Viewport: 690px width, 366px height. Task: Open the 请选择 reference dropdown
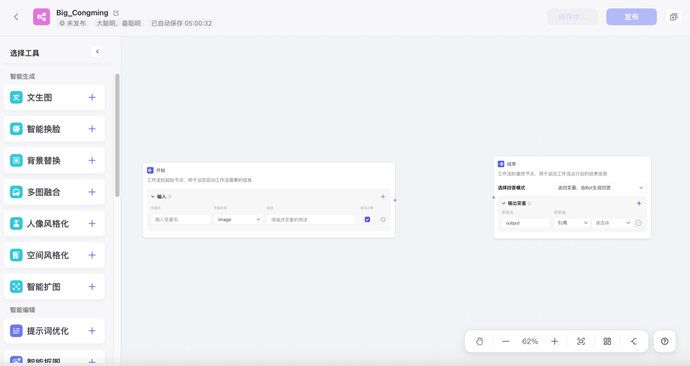613,223
